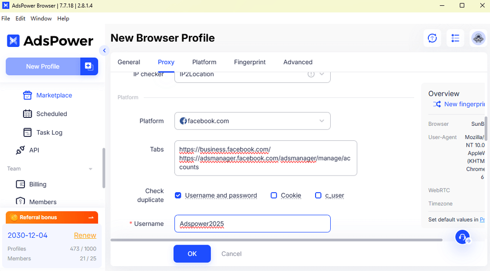
Task: Open the Help menu
Action: (63, 19)
